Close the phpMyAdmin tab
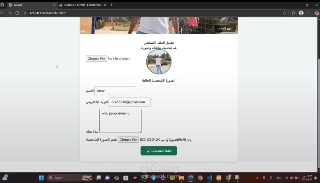This screenshot has height=183, width=320. tap(105, 5)
